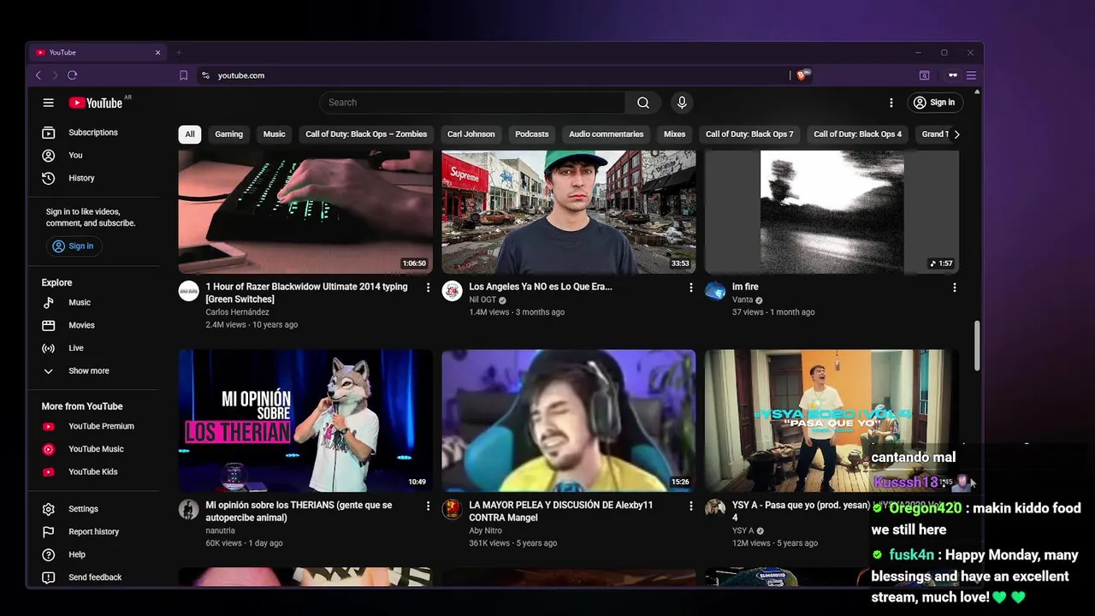
Task: Open options for LA MAYOR PELEA video
Action: (x=691, y=506)
